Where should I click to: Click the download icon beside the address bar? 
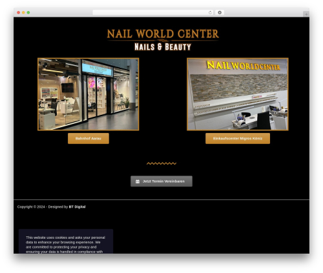(x=220, y=12)
